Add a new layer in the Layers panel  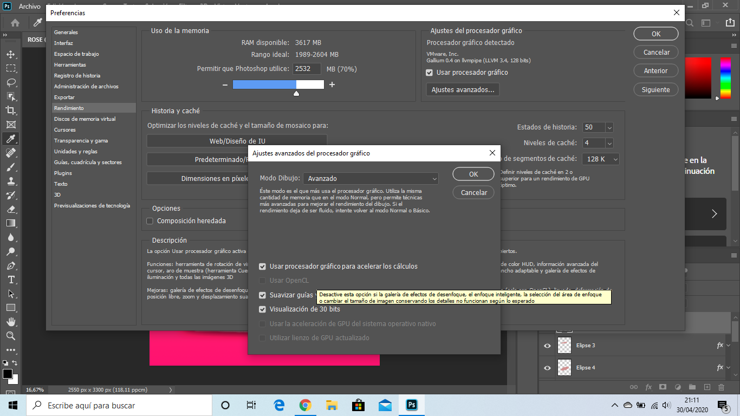click(x=706, y=387)
